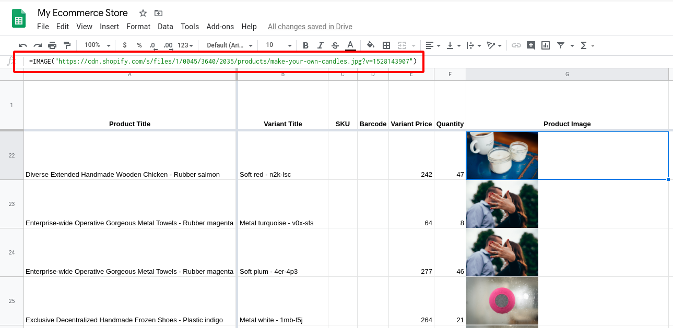Image resolution: width=673 pixels, height=328 pixels.
Task: Open the Data menu
Action: pyautogui.click(x=165, y=27)
